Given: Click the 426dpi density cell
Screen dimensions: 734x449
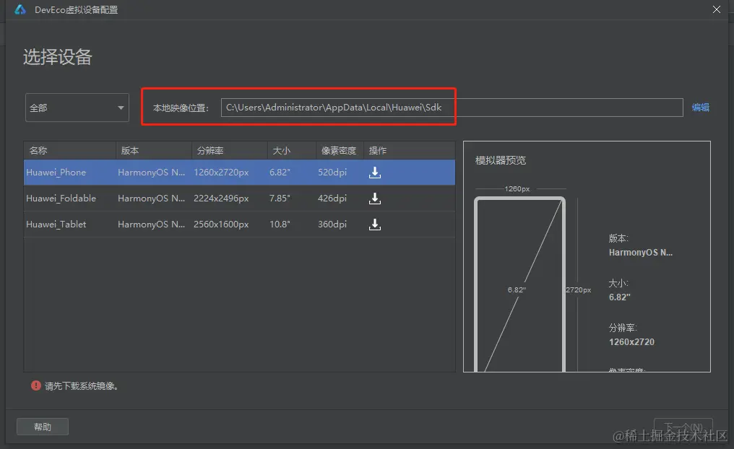Looking at the screenshot, I should click(x=332, y=199).
